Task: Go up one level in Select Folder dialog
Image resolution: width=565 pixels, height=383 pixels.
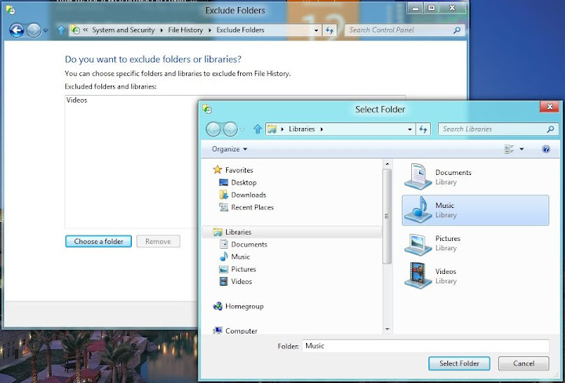Action: tap(257, 129)
